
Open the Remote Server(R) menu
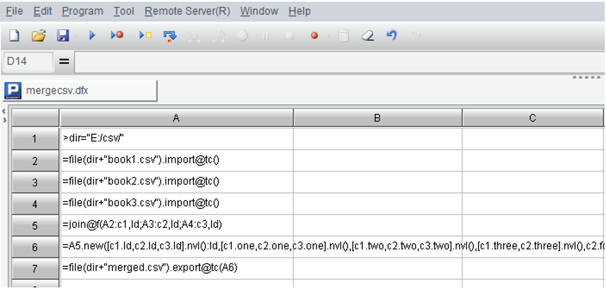click(x=187, y=11)
